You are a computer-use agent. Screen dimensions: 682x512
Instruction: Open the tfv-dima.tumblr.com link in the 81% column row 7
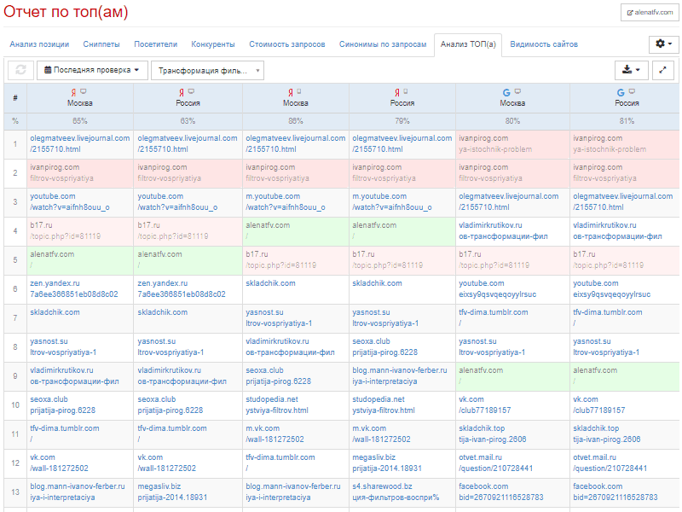(608, 317)
